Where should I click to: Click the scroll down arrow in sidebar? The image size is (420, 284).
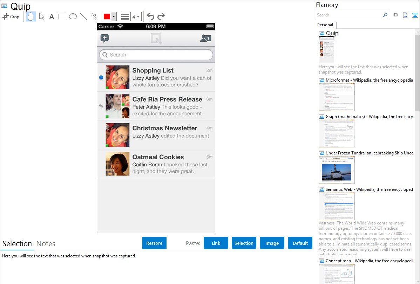pos(417,281)
